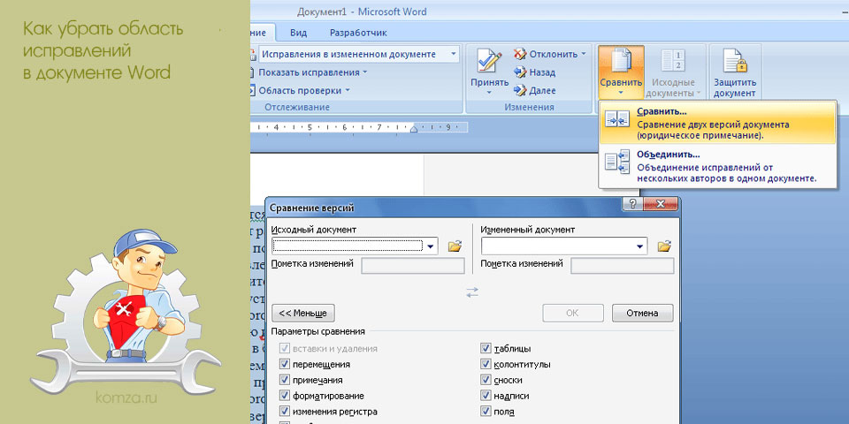Click the swap documents arrows icon
The width and height of the screenshot is (849, 424).
coord(472,292)
